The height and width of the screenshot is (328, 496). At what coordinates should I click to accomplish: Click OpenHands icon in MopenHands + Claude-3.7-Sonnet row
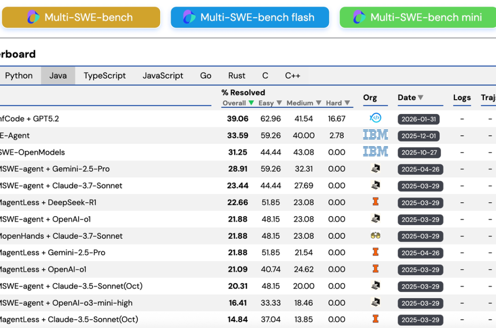(x=375, y=235)
